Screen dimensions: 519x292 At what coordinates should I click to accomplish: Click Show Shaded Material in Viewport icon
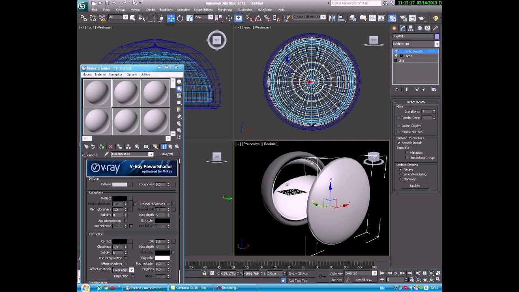point(155,147)
